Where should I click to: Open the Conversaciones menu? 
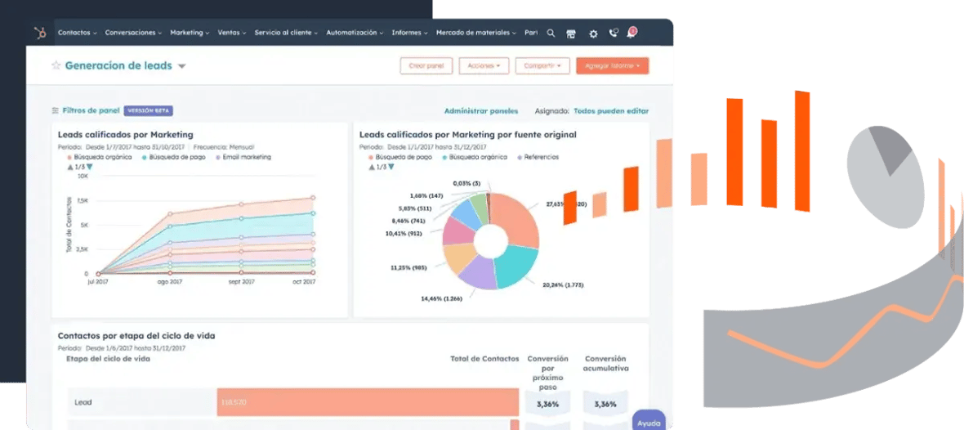[x=133, y=33]
